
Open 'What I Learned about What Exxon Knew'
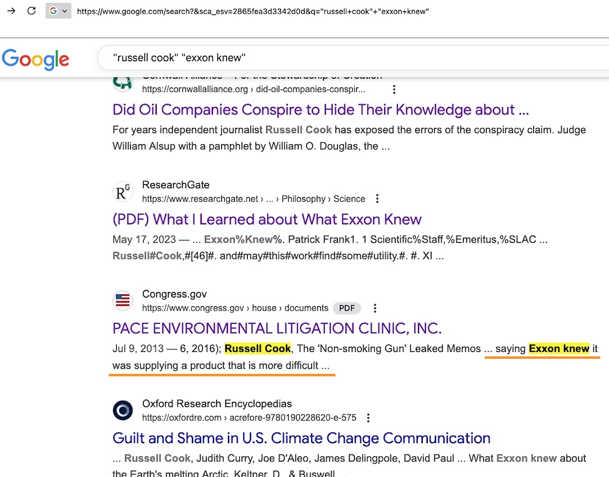267,219
